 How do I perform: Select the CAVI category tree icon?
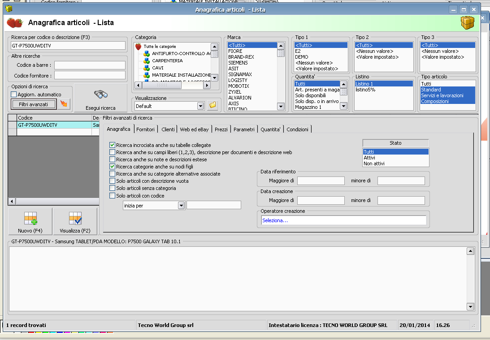point(146,68)
